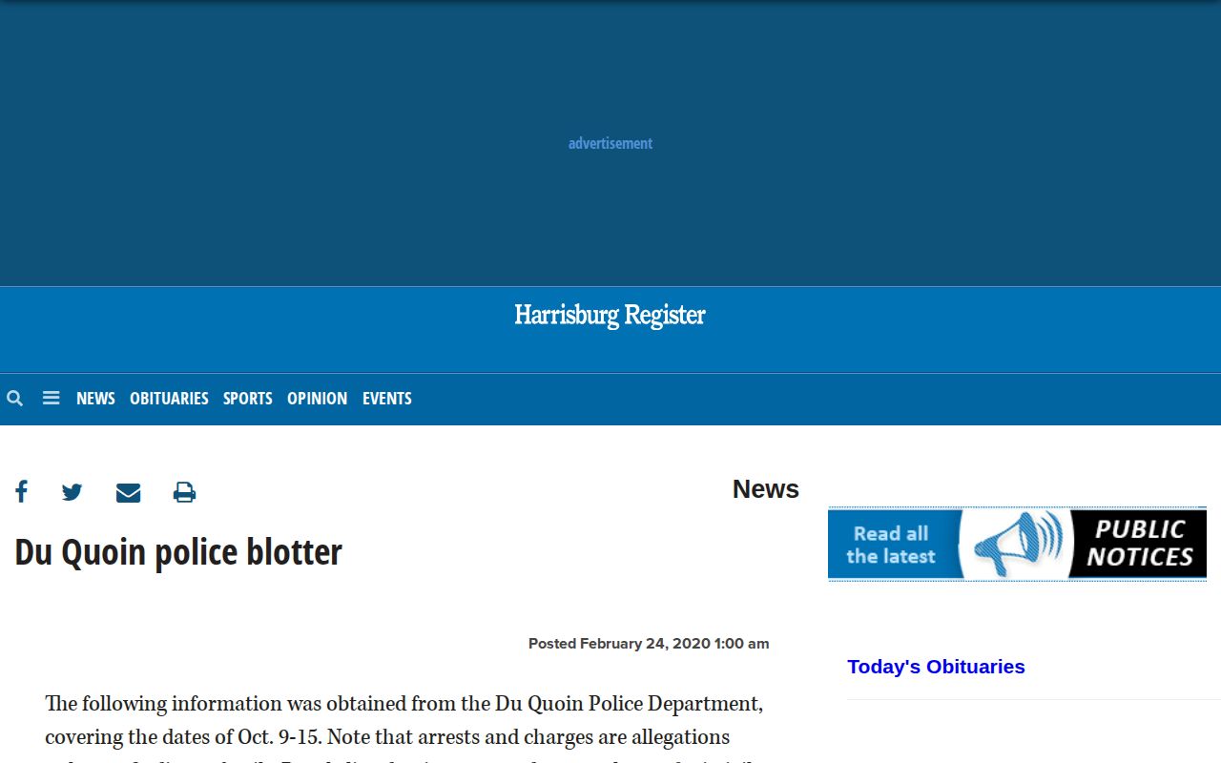Share article on Facebook
This screenshot has height=763, width=1221.
[x=21, y=492]
